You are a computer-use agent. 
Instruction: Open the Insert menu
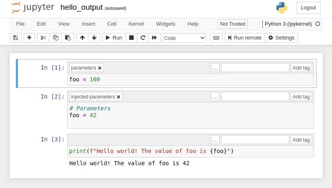point(88,24)
